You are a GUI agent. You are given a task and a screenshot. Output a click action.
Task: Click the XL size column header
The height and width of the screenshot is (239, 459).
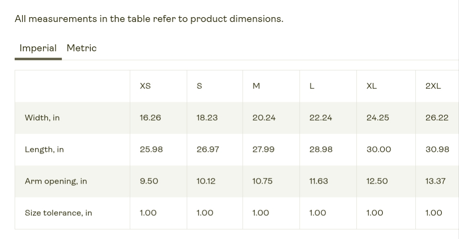click(x=371, y=86)
